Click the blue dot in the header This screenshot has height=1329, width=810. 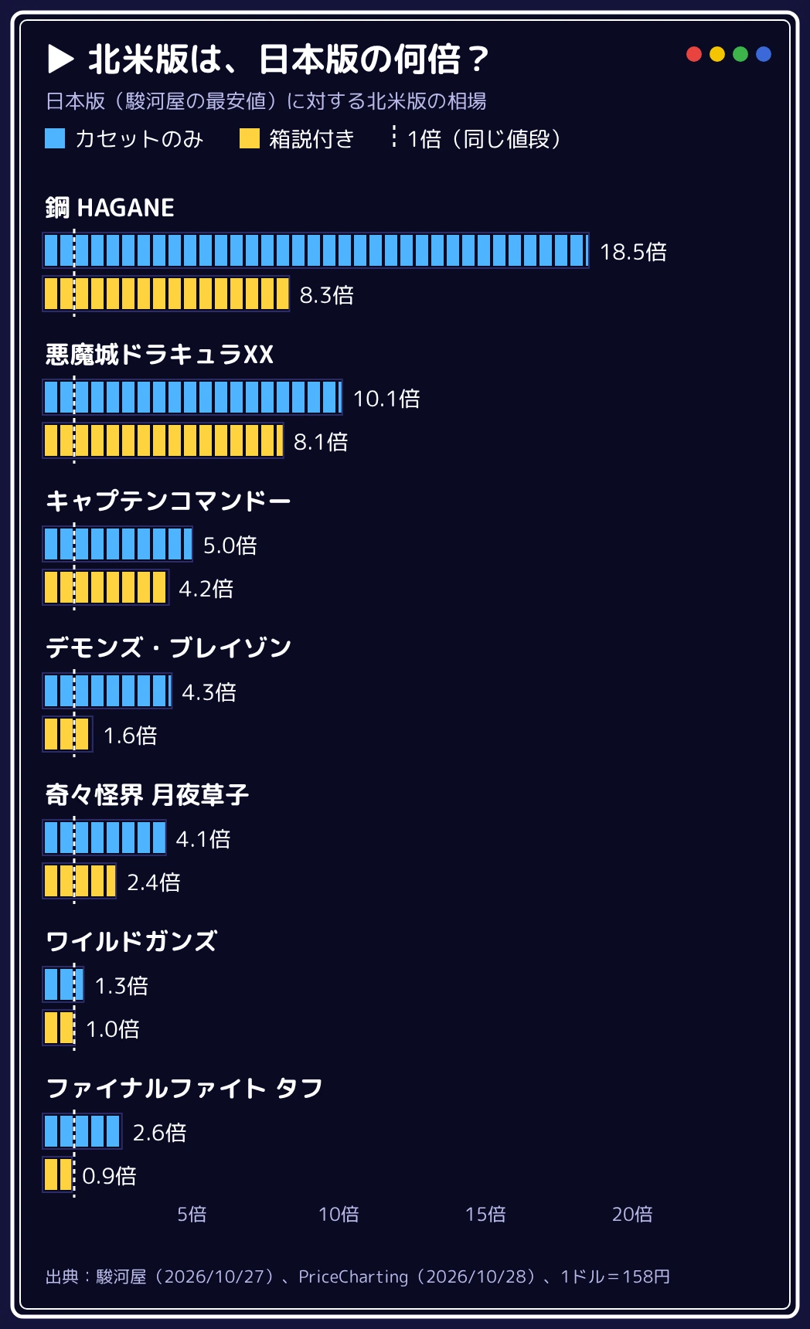click(764, 54)
